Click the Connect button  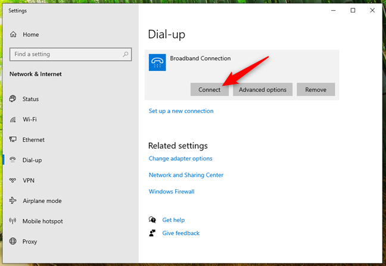point(210,89)
